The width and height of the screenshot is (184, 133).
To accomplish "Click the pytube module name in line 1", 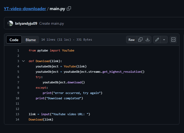I will pos(43,50).
